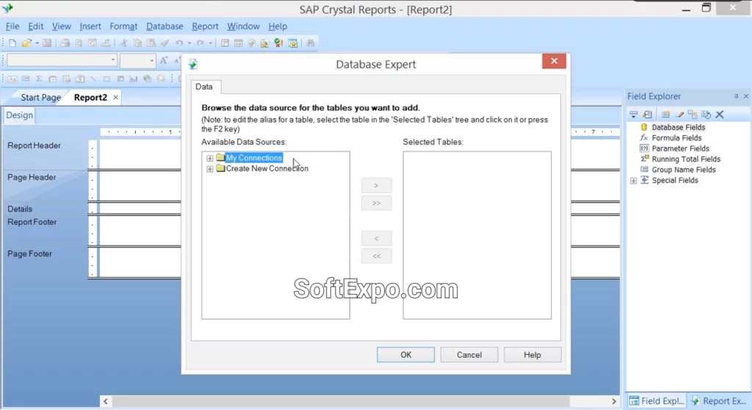Open the View menu
Image resolution: width=752 pixels, height=410 pixels.
(62, 26)
